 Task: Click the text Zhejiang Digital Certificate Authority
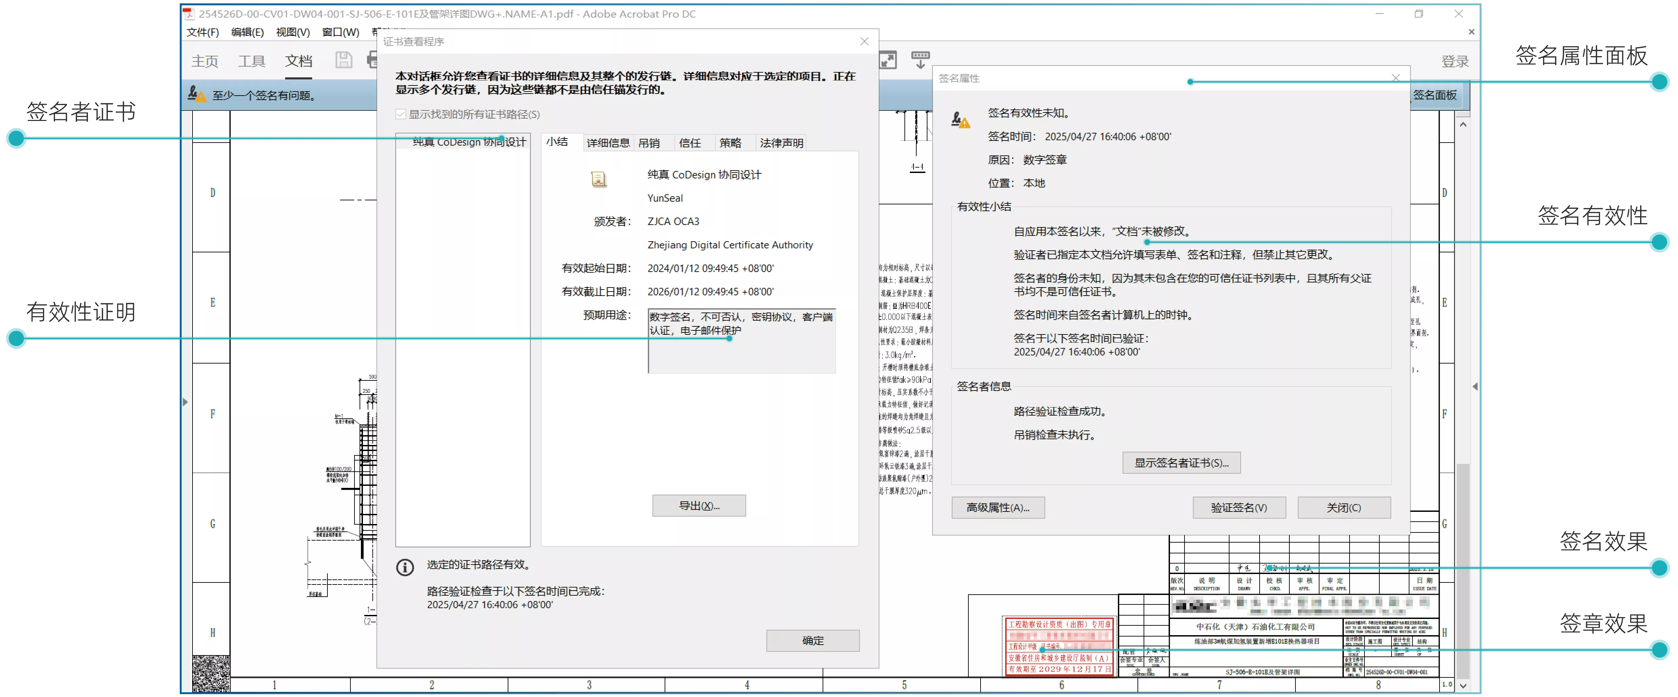click(x=730, y=245)
